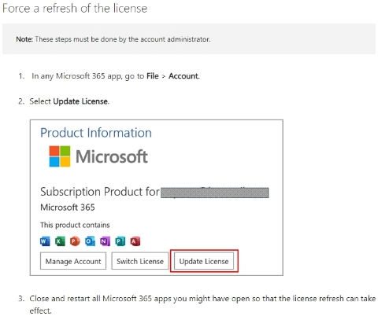Click the bold Account text in step 1
This screenshot has height=316, width=378.
[184, 76]
